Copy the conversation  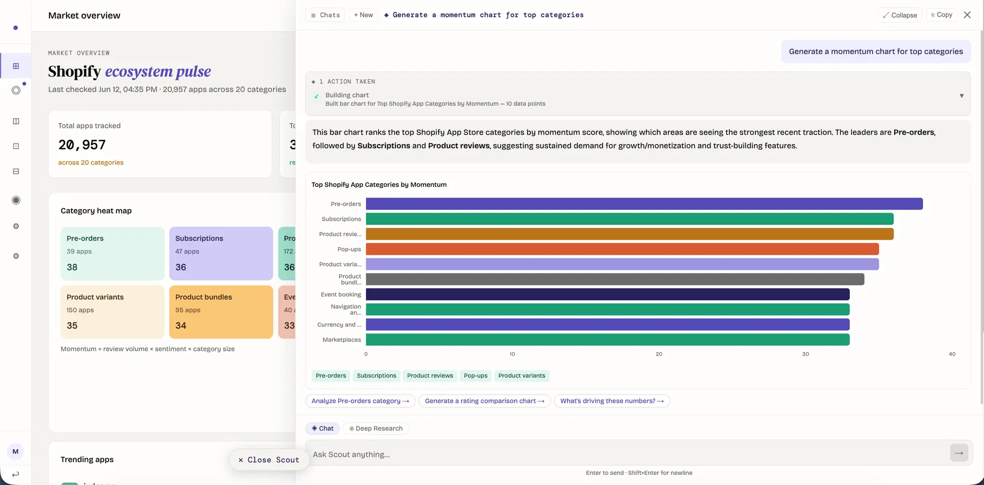pyautogui.click(x=942, y=15)
